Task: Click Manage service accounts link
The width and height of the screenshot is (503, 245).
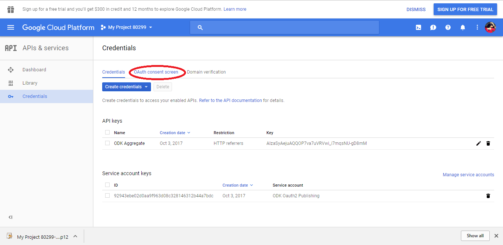Action: [x=468, y=175]
